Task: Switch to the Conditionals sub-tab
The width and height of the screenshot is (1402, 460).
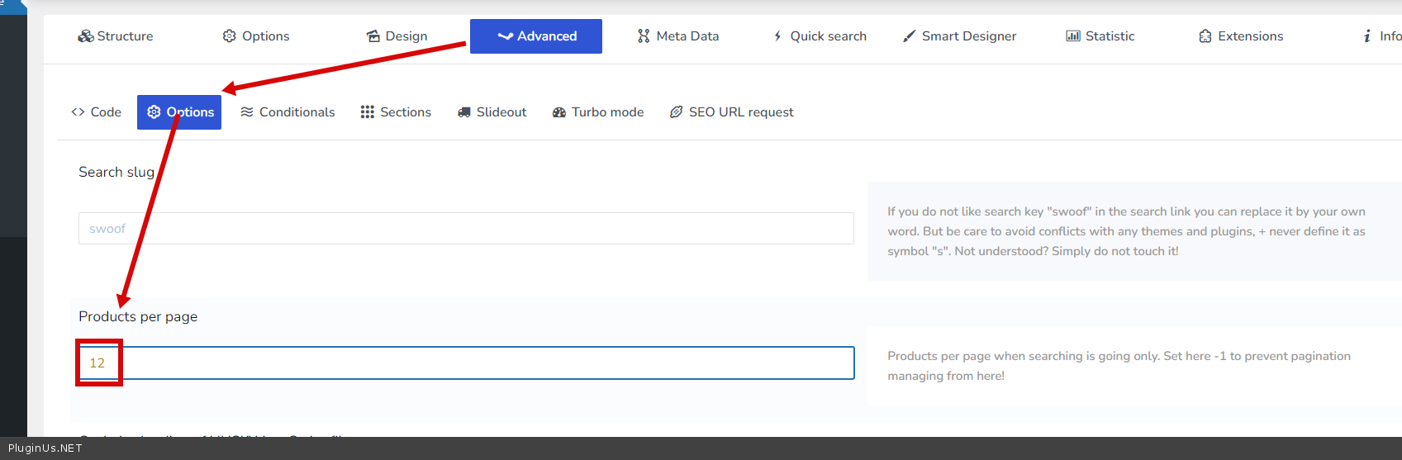Action: 288,112
